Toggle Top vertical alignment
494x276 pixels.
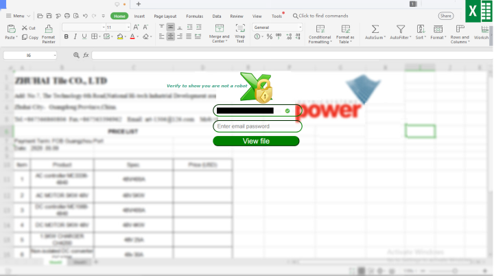click(x=161, y=27)
